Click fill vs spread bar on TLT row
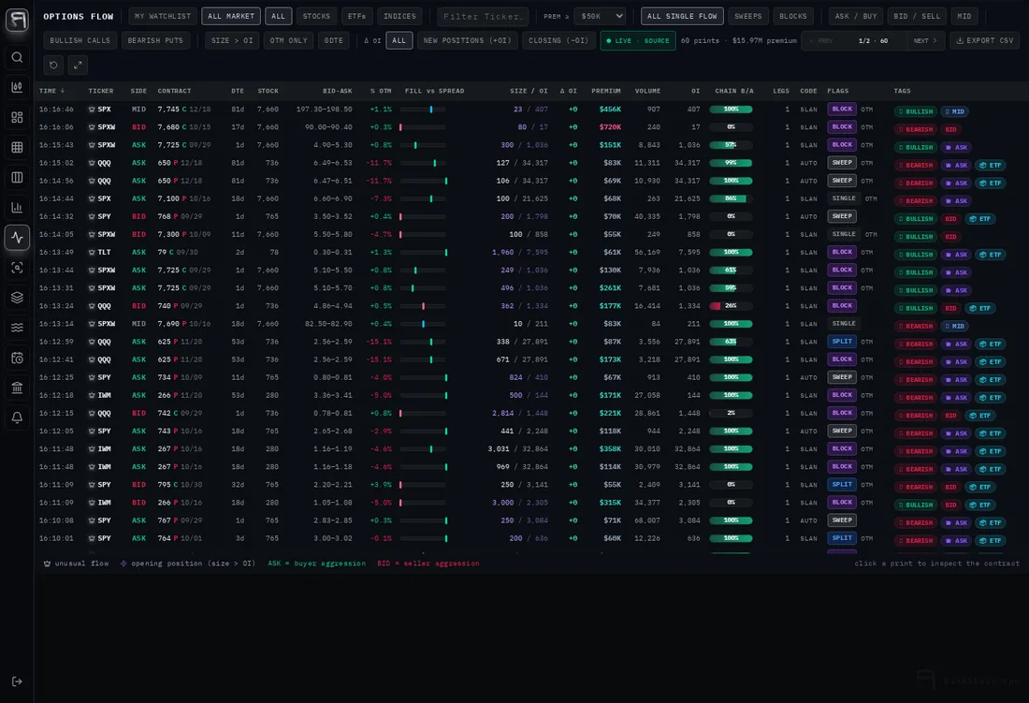The height and width of the screenshot is (703, 1029). (424, 252)
